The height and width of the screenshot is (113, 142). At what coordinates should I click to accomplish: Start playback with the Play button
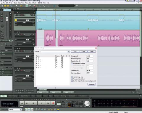click(41, 103)
